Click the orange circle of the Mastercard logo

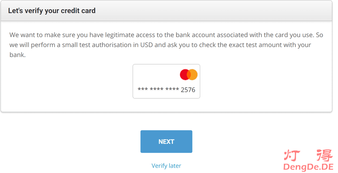tap(193, 75)
